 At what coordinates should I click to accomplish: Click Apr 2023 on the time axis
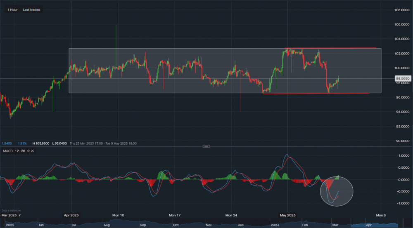pyautogui.click(x=72, y=215)
